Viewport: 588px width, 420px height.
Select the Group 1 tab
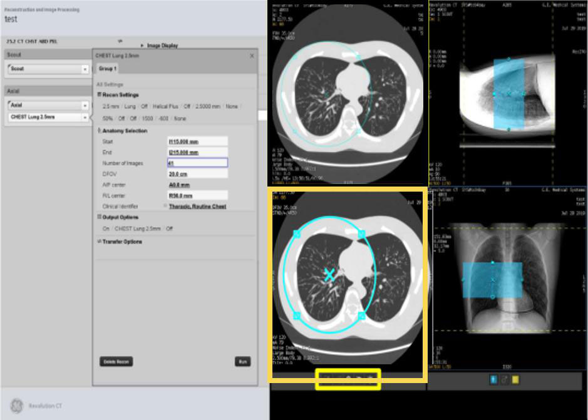coord(106,68)
